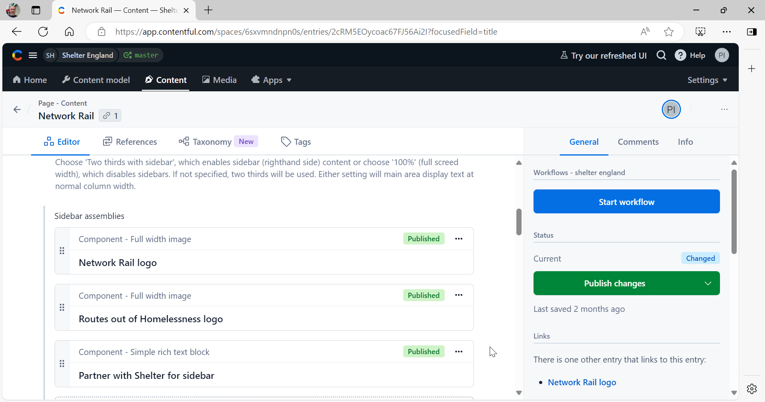This screenshot has width=765, height=402.
Task: Click drag handle of Network Rail logo card
Action: click(62, 251)
